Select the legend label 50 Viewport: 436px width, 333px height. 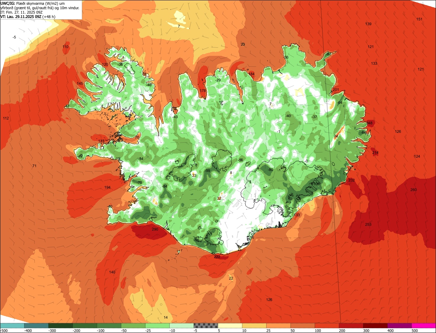[x=293, y=330]
